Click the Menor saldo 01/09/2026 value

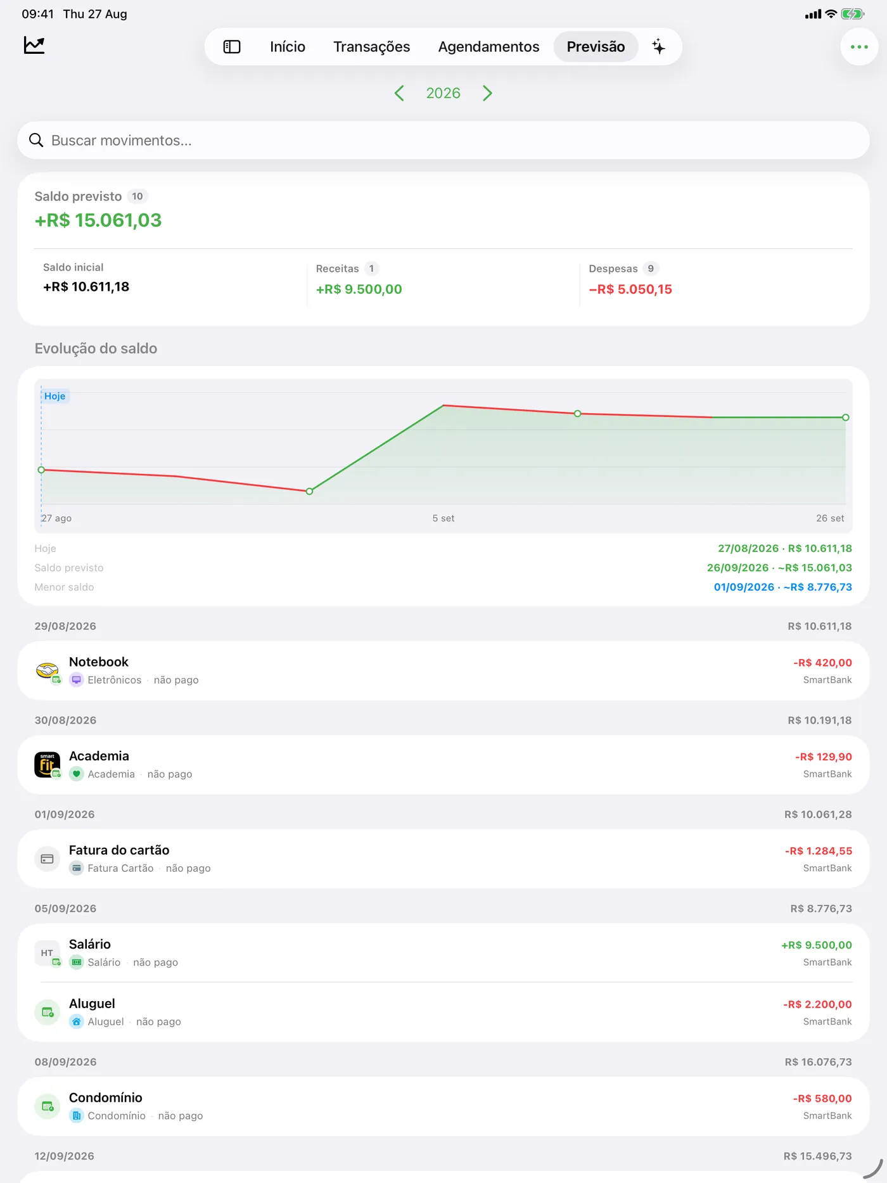point(783,587)
